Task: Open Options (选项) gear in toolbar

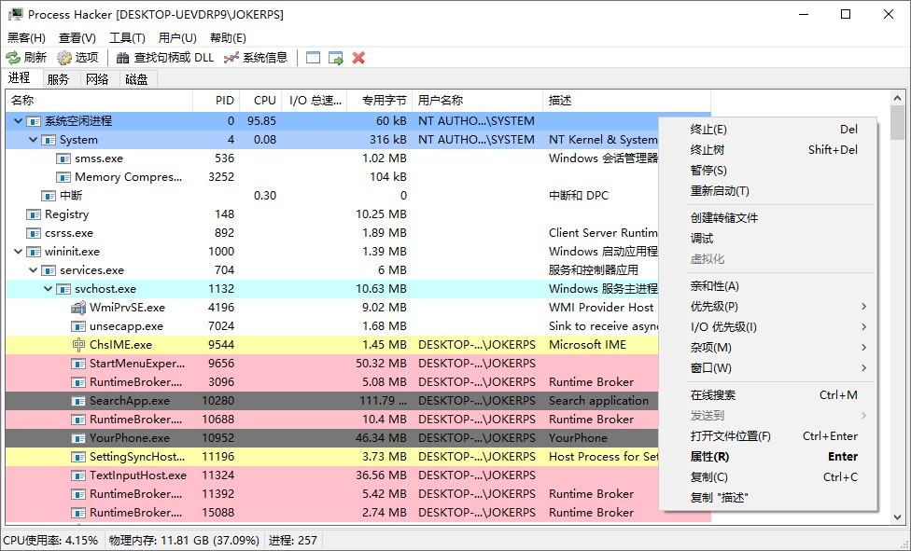Action: pos(77,58)
